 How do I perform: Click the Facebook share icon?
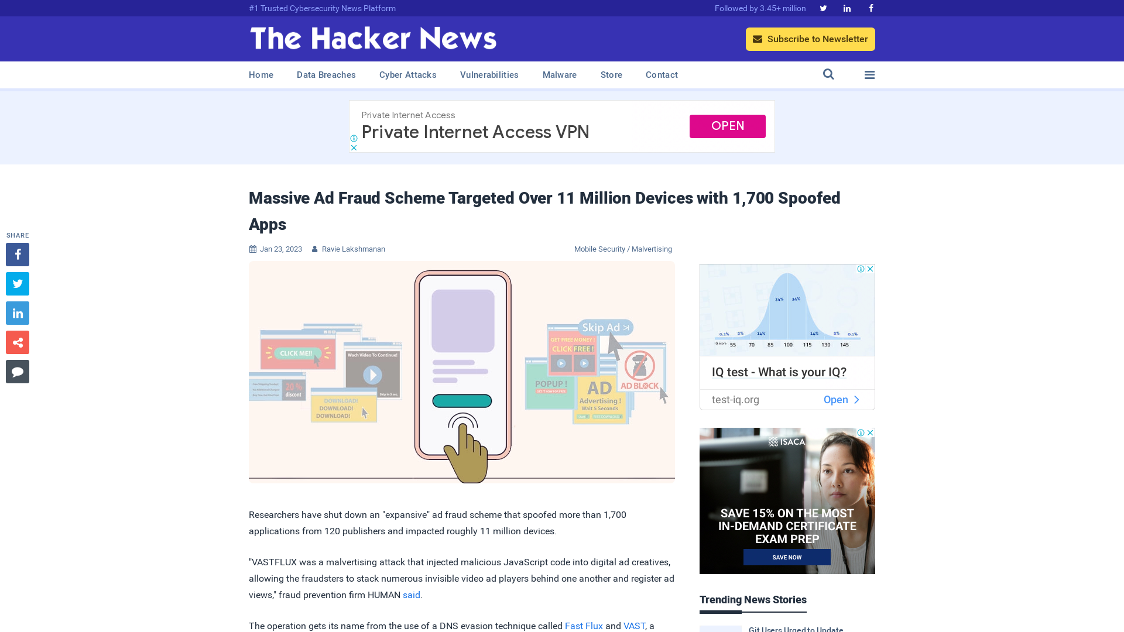coord(17,254)
